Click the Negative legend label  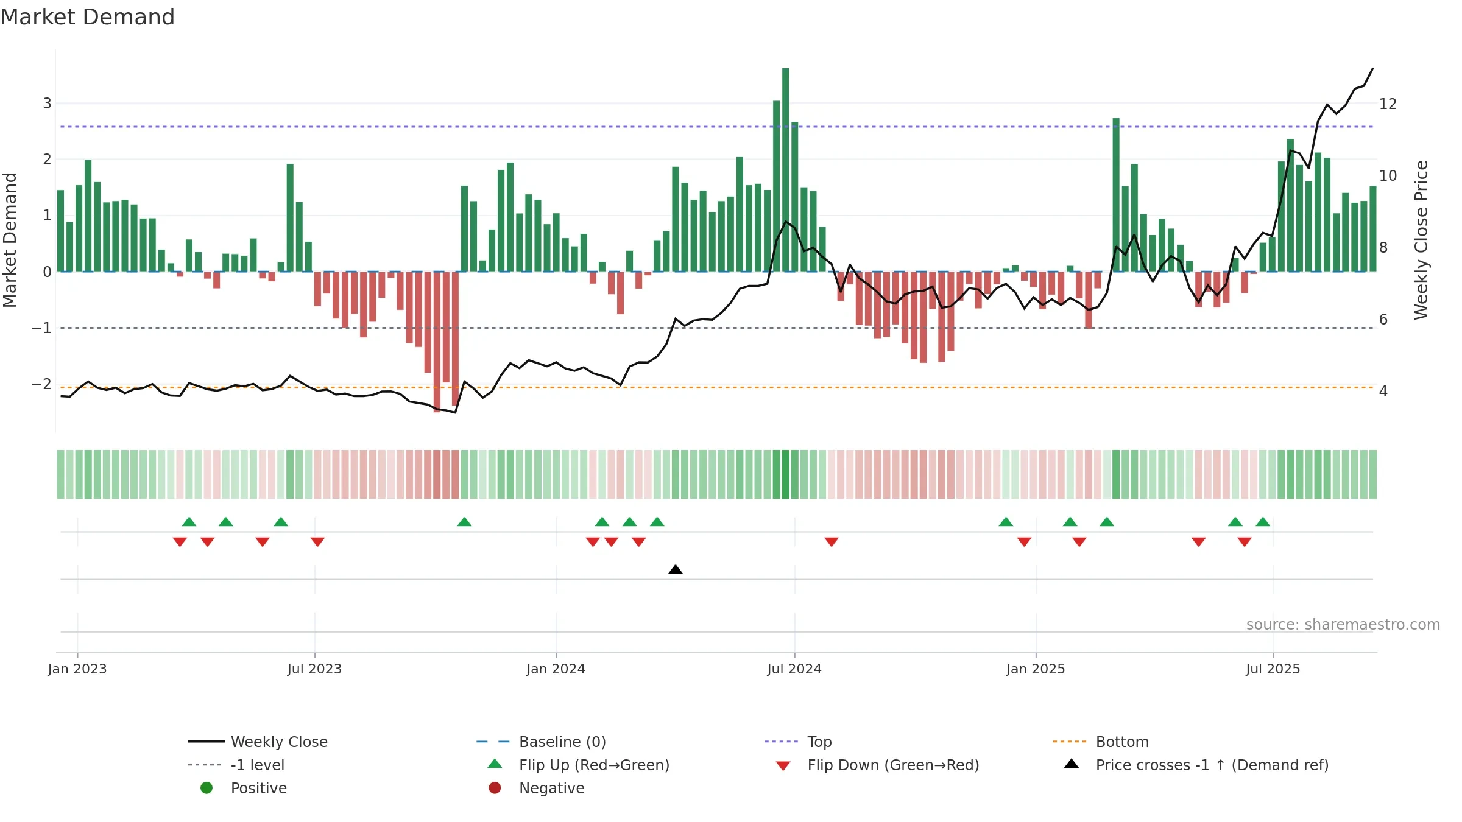pos(552,788)
